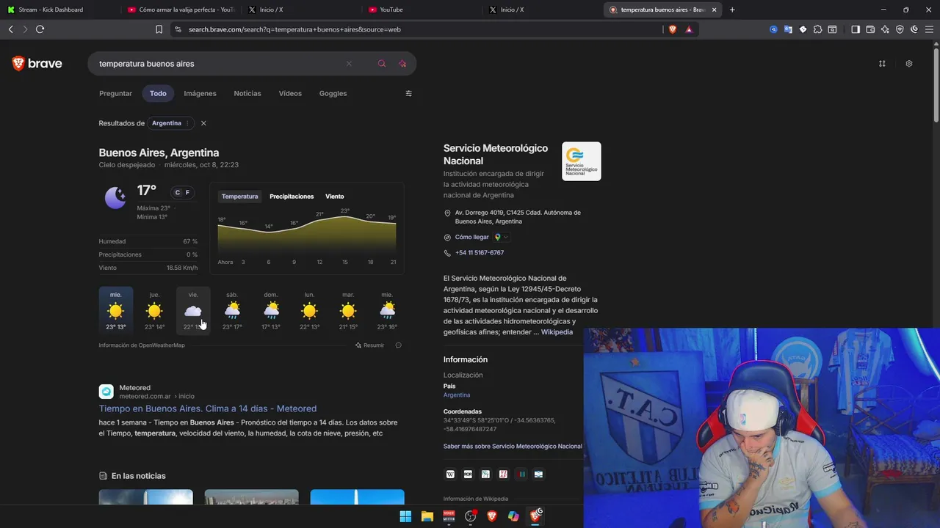Open the Brave VPN shield icon
940x528 pixels.
[900, 29]
